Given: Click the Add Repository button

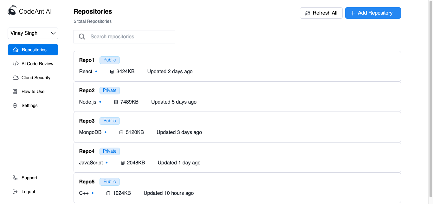Looking at the screenshot, I should coord(373,13).
